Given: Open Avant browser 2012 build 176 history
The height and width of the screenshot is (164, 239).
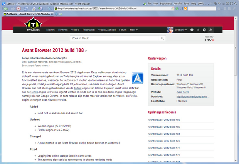Looking at the screenshot, I should [164, 141].
